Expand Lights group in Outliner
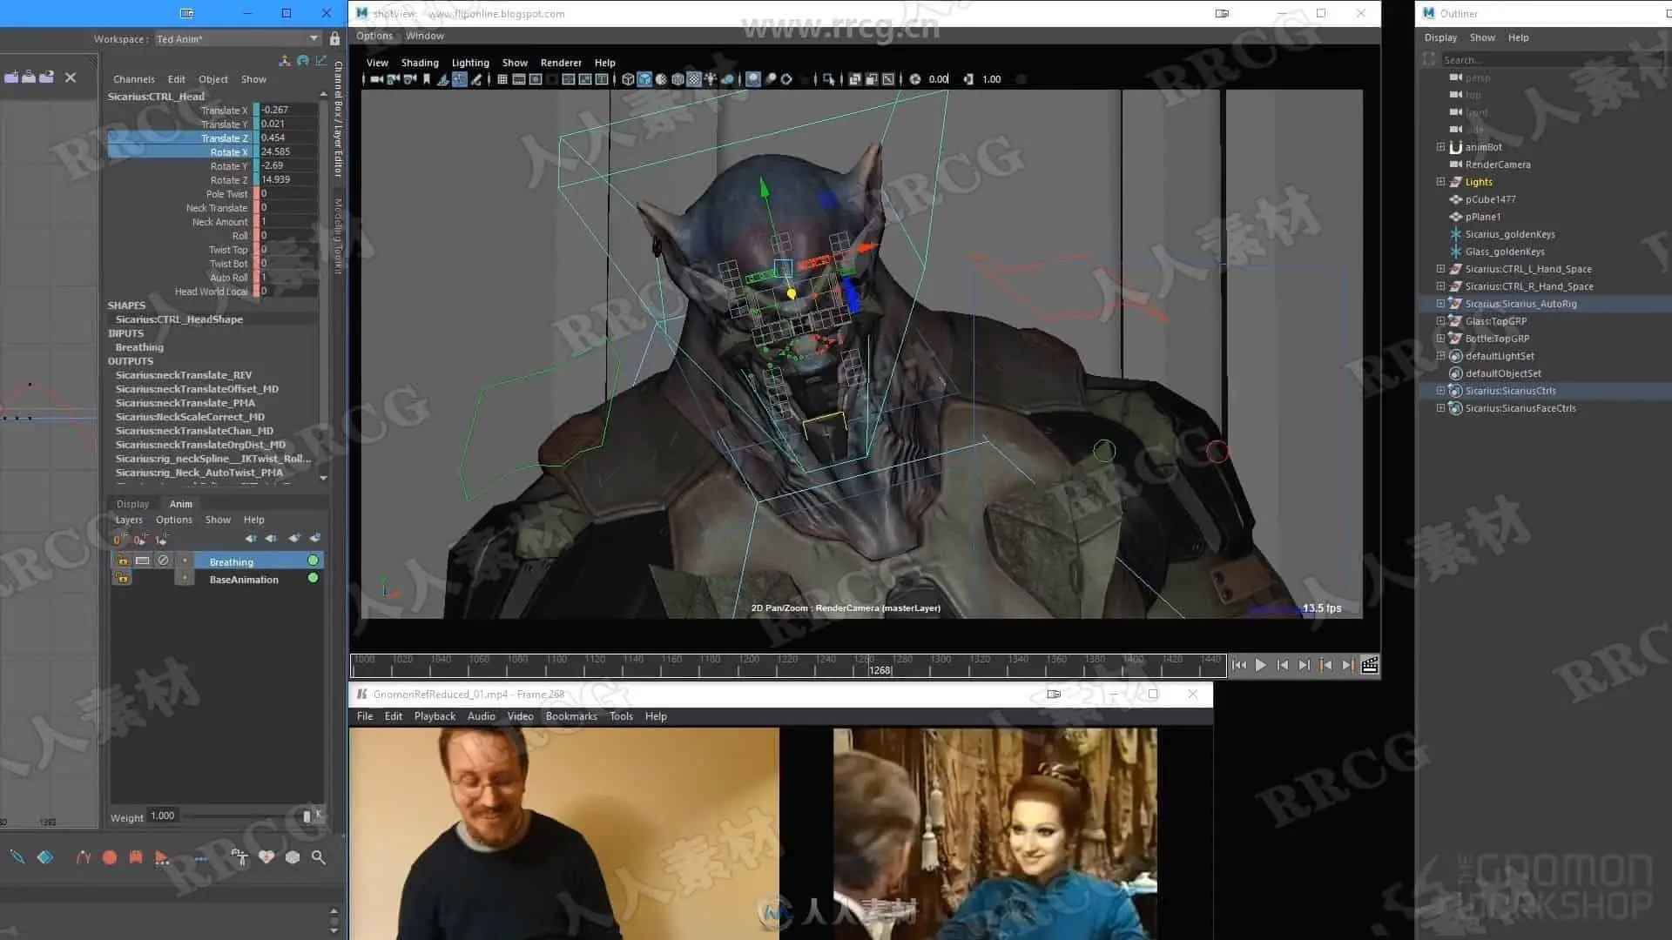 tap(1440, 182)
